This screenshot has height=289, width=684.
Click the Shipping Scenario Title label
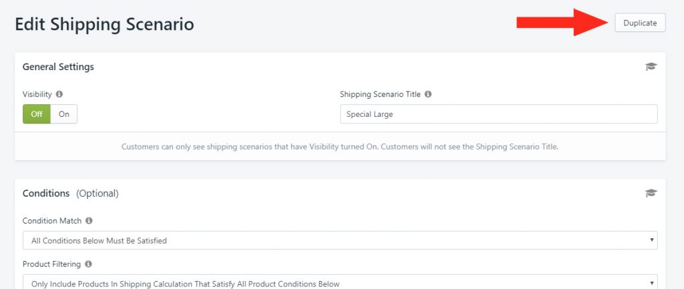pyautogui.click(x=380, y=94)
